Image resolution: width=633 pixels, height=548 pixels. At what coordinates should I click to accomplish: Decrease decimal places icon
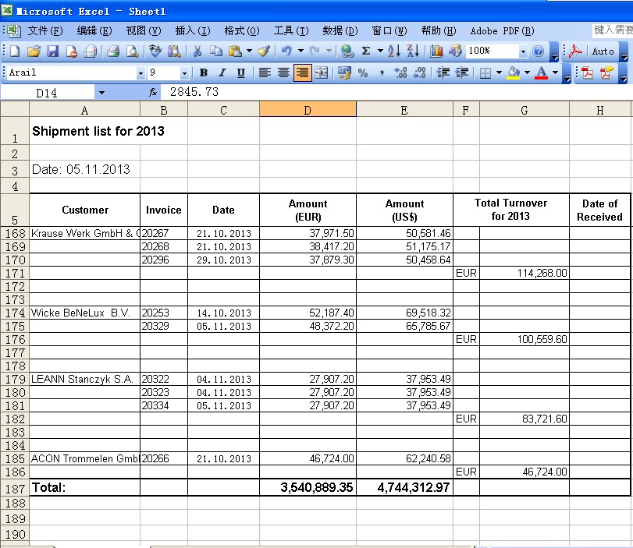point(420,73)
